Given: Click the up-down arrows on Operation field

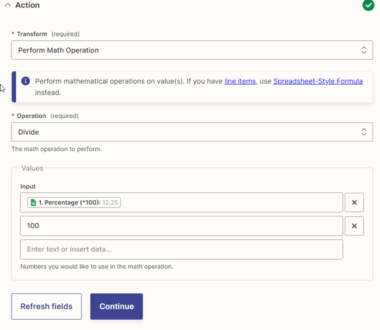Looking at the screenshot, I should click(364, 132).
